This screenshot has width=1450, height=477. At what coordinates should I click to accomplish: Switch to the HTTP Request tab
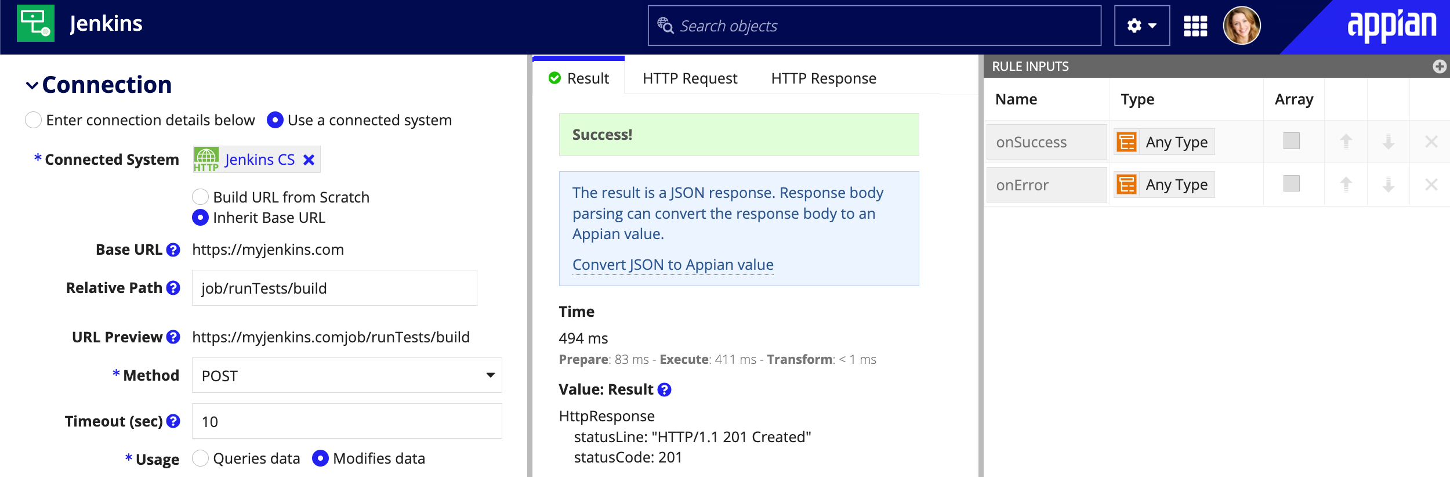[x=690, y=78]
